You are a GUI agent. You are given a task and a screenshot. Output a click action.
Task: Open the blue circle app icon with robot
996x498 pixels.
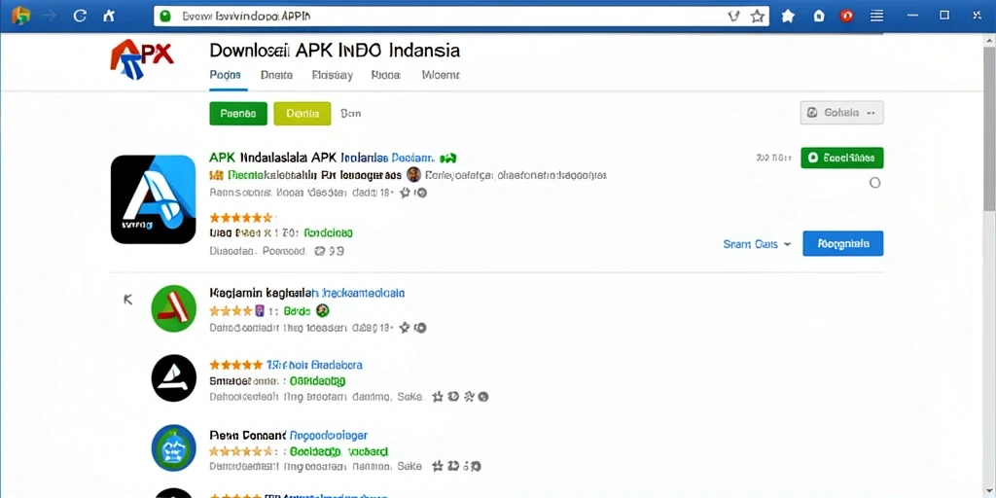[x=173, y=447]
